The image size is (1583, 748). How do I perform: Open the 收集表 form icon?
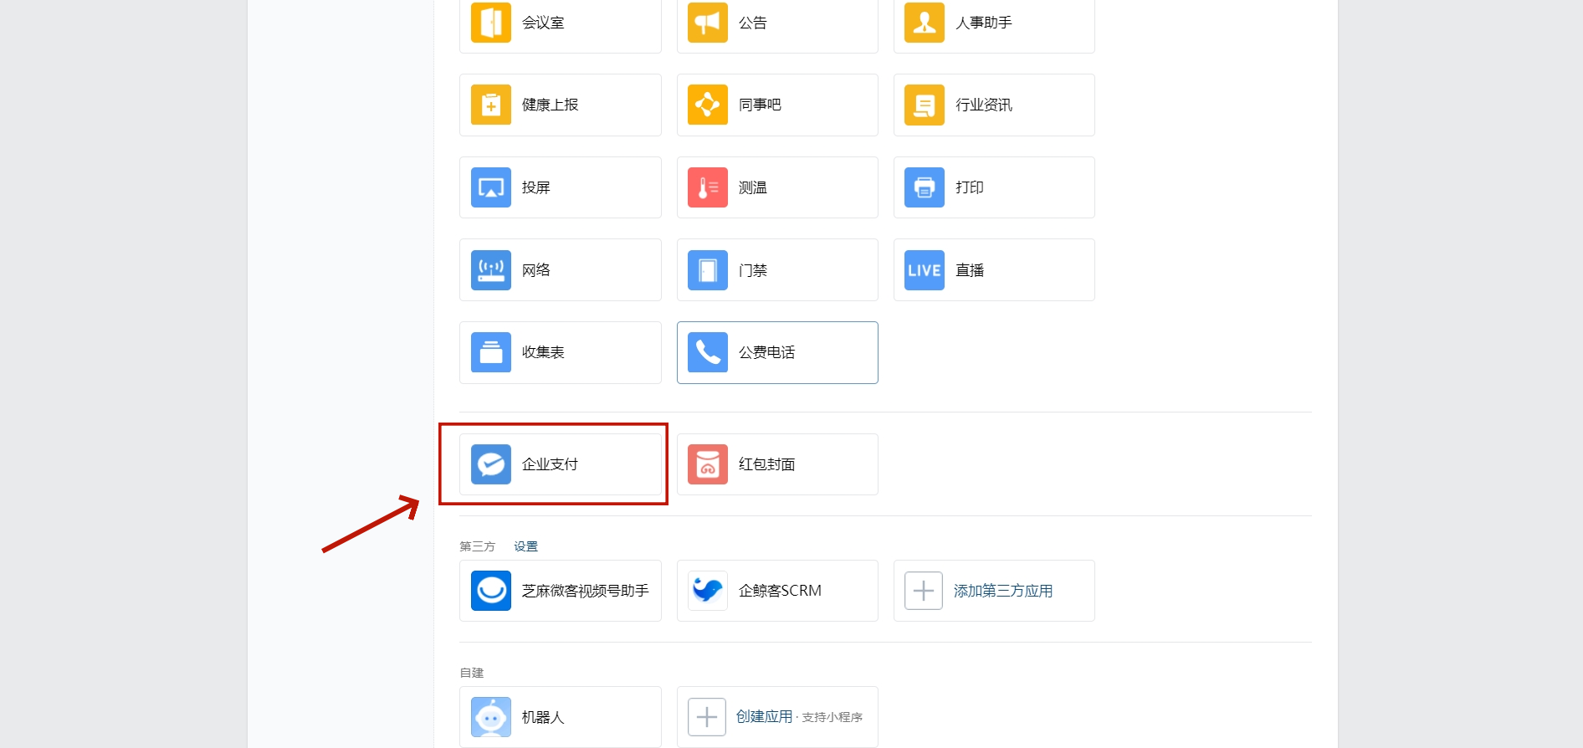tap(491, 352)
